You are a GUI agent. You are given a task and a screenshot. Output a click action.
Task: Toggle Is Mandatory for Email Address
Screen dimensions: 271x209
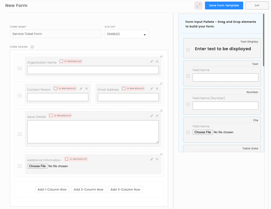pyautogui.click(x=124, y=88)
